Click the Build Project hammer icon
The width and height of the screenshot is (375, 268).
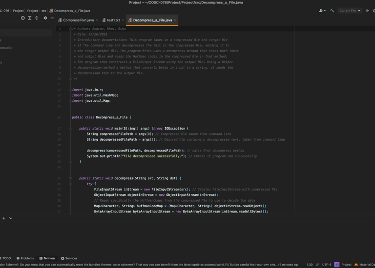(332, 10)
